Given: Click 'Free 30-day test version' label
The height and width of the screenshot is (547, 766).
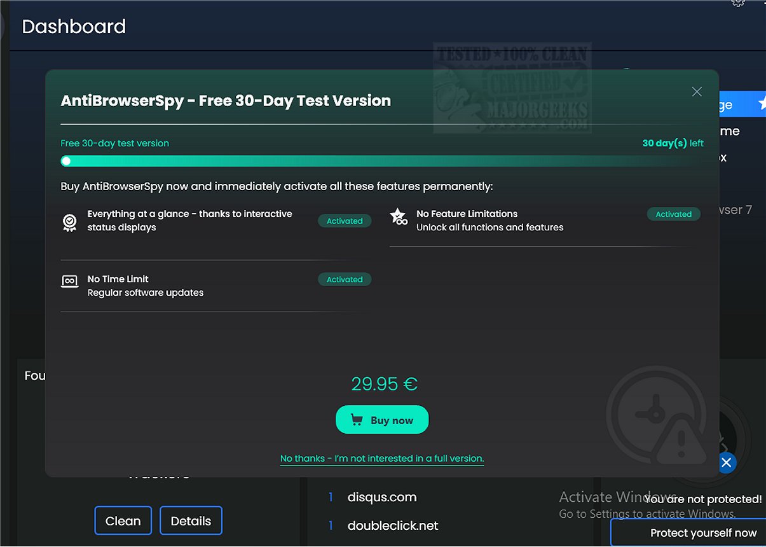Looking at the screenshot, I should pyautogui.click(x=114, y=143).
